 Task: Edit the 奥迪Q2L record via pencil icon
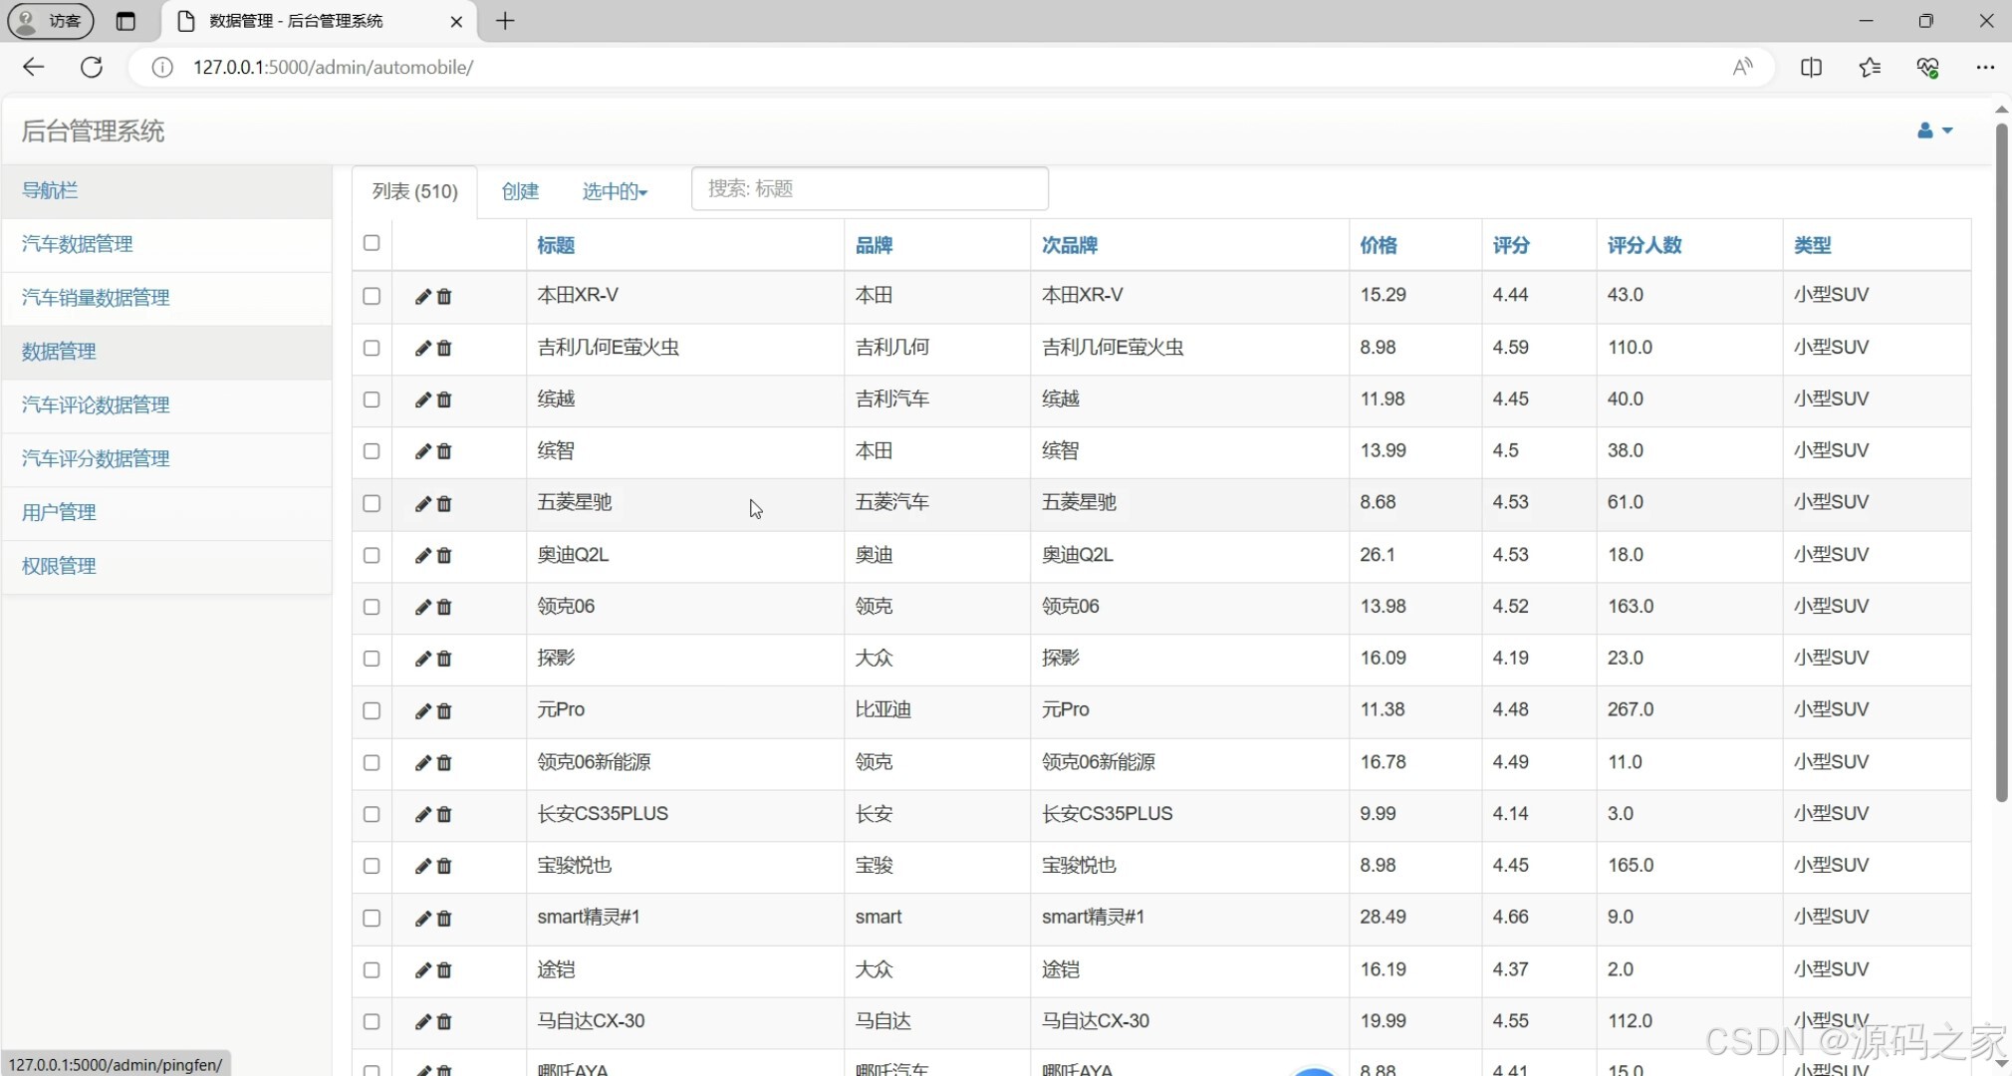[x=422, y=556]
